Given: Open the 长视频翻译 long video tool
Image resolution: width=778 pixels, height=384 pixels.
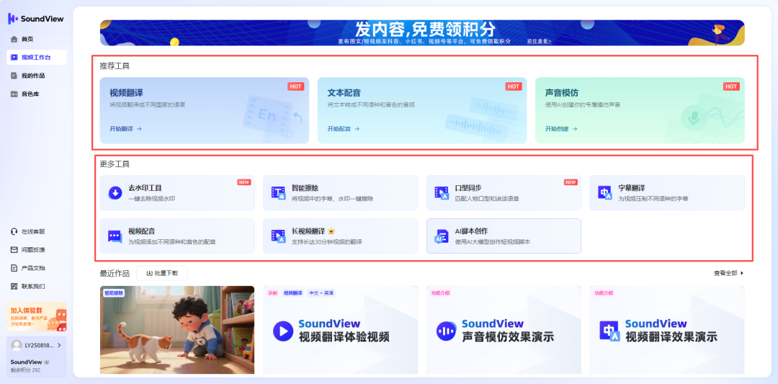Looking at the screenshot, I should tap(340, 236).
